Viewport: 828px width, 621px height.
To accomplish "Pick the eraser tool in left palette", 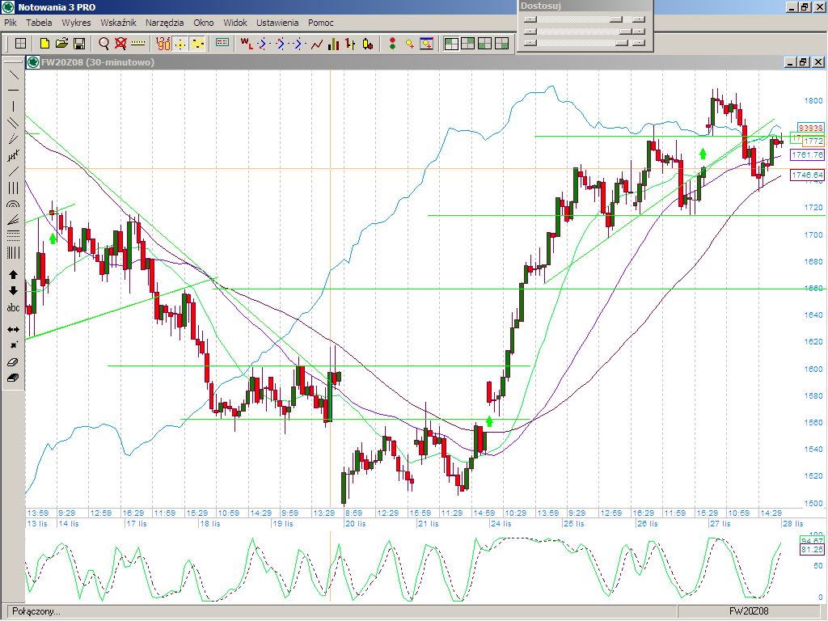I will click(14, 363).
